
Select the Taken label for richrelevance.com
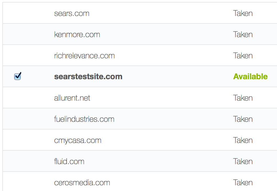[243, 56]
